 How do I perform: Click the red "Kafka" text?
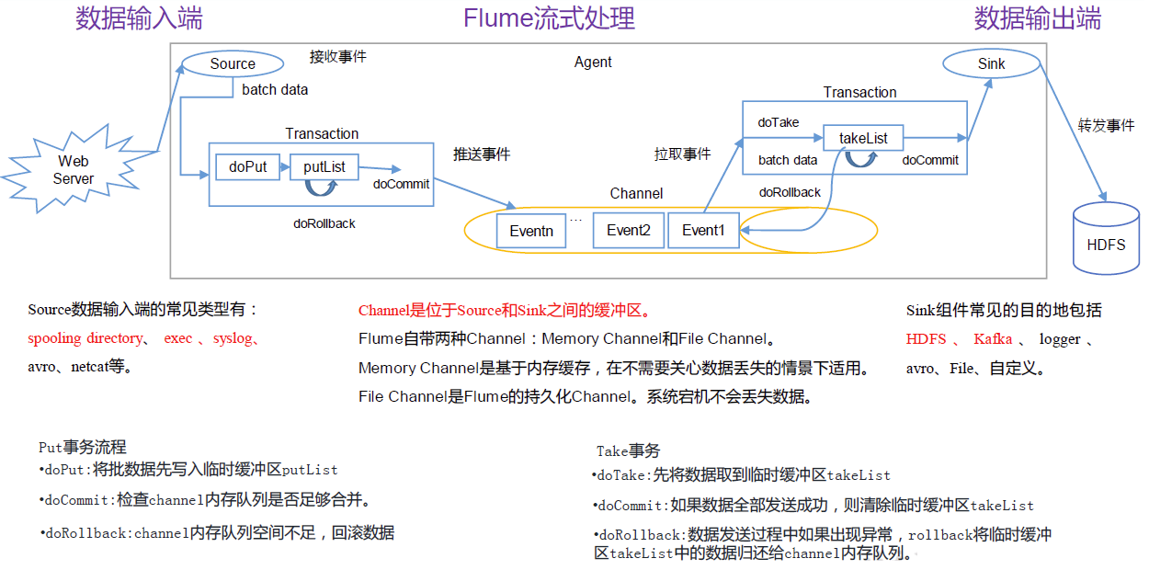(993, 339)
